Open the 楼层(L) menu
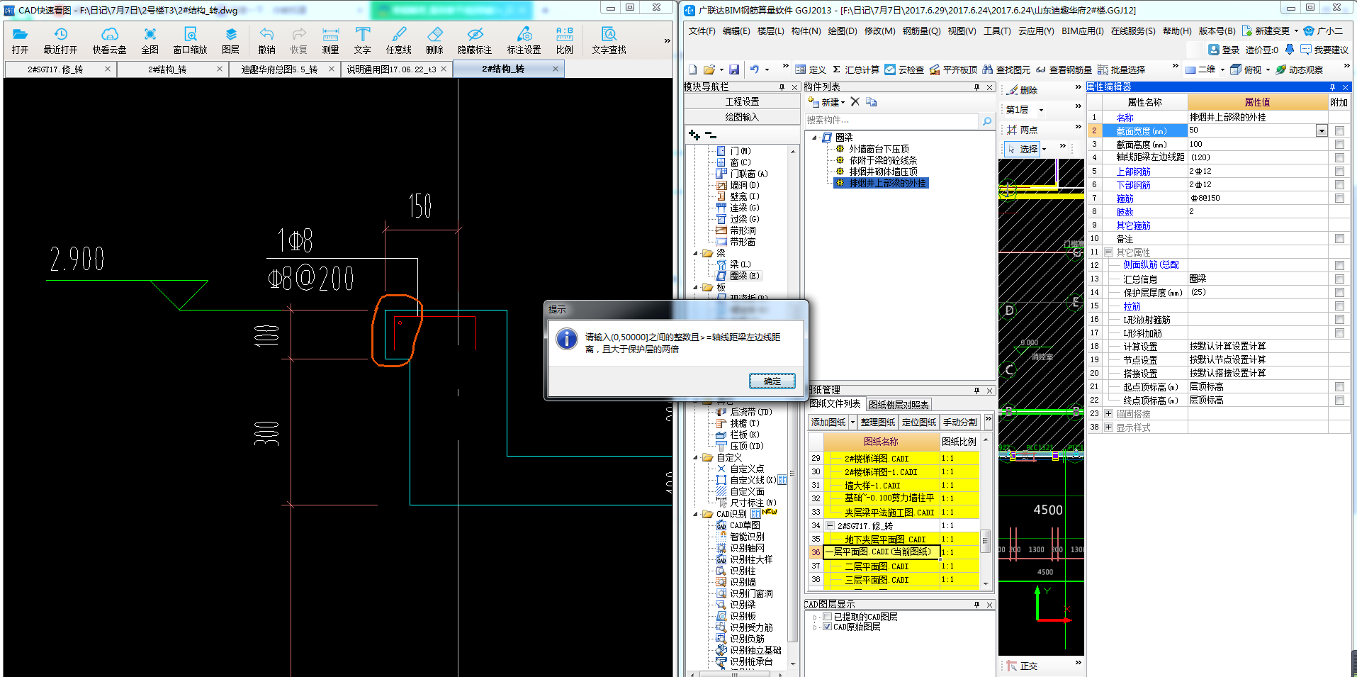The image size is (1357, 677). [770, 31]
